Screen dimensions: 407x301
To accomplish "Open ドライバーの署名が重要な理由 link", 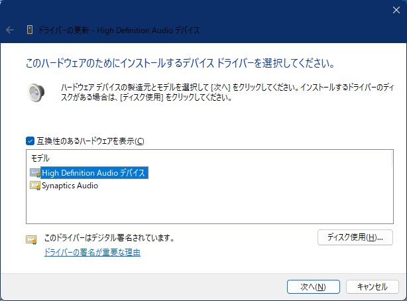I will click(92, 253).
